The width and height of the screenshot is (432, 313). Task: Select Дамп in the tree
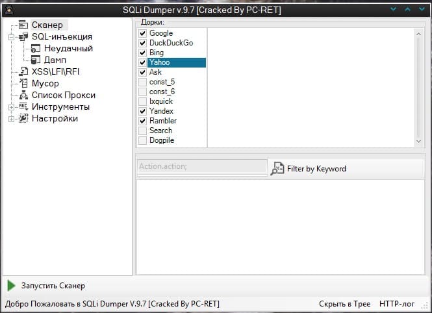pos(55,60)
